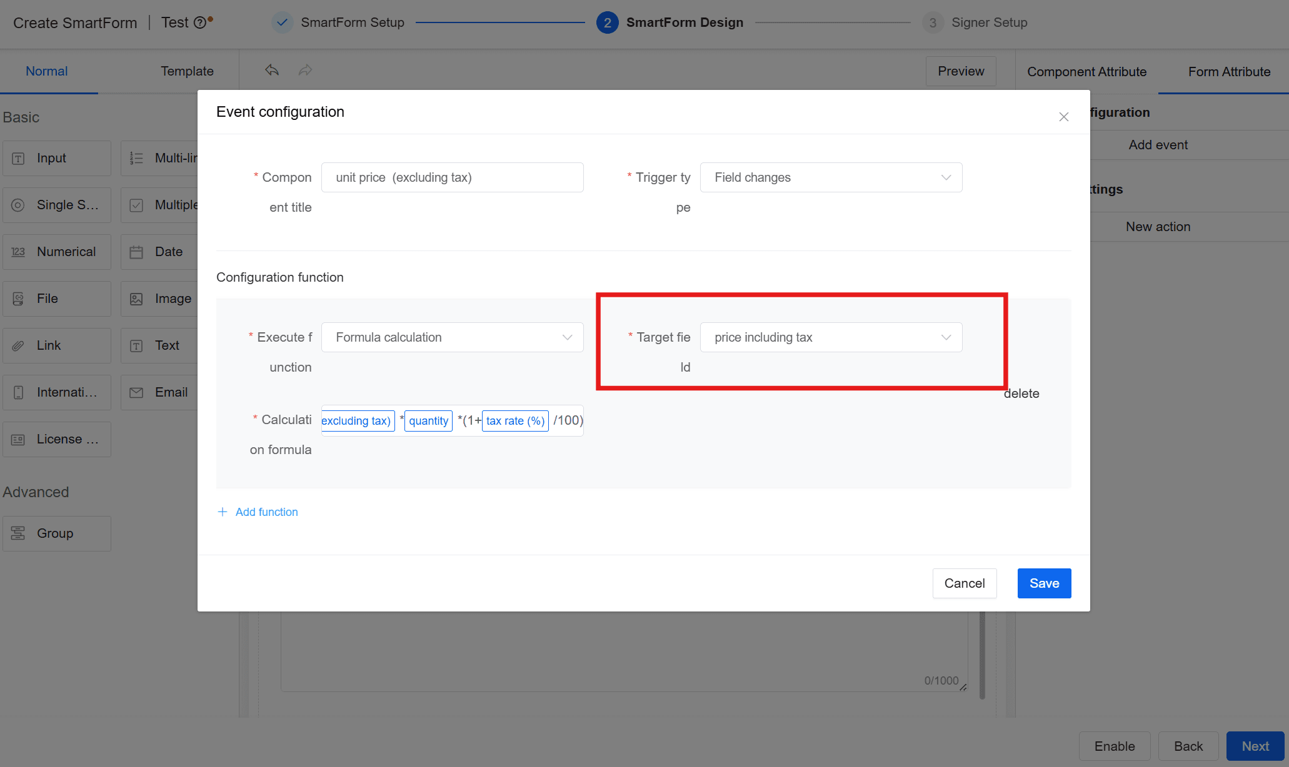Click the SmartForm Setup step label
The image size is (1289, 767).
point(353,22)
